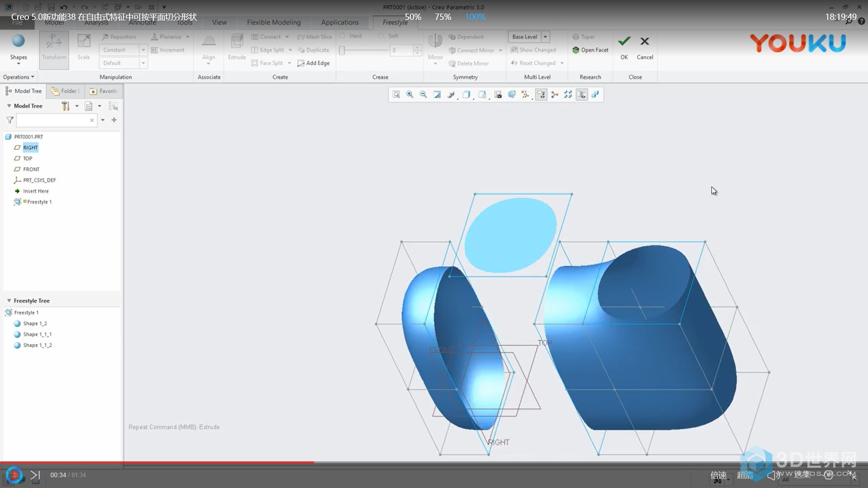The height and width of the screenshot is (488, 868).
Task: Open the datum display filters icon
Action: (525, 94)
